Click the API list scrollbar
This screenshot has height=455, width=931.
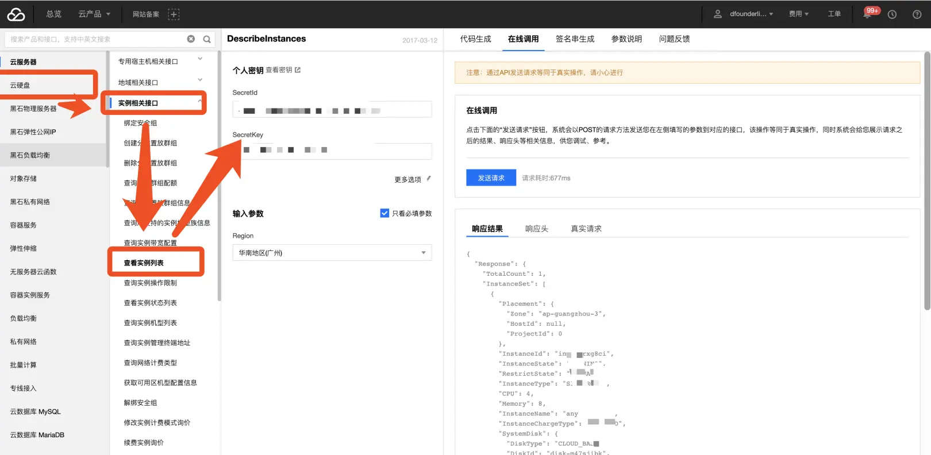point(219,175)
